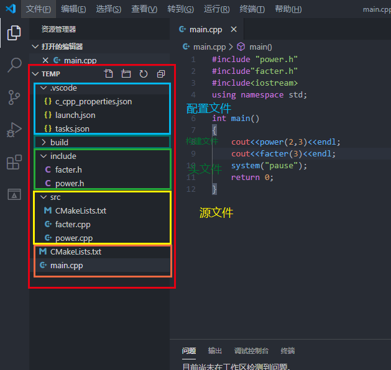This screenshot has width=391, height=370.
Task: Create a new folder in TEMP
Action: (x=126, y=74)
